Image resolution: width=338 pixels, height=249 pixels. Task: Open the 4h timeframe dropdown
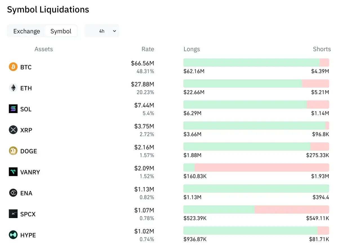102,31
